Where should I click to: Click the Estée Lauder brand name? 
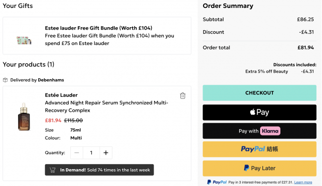coord(61,95)
